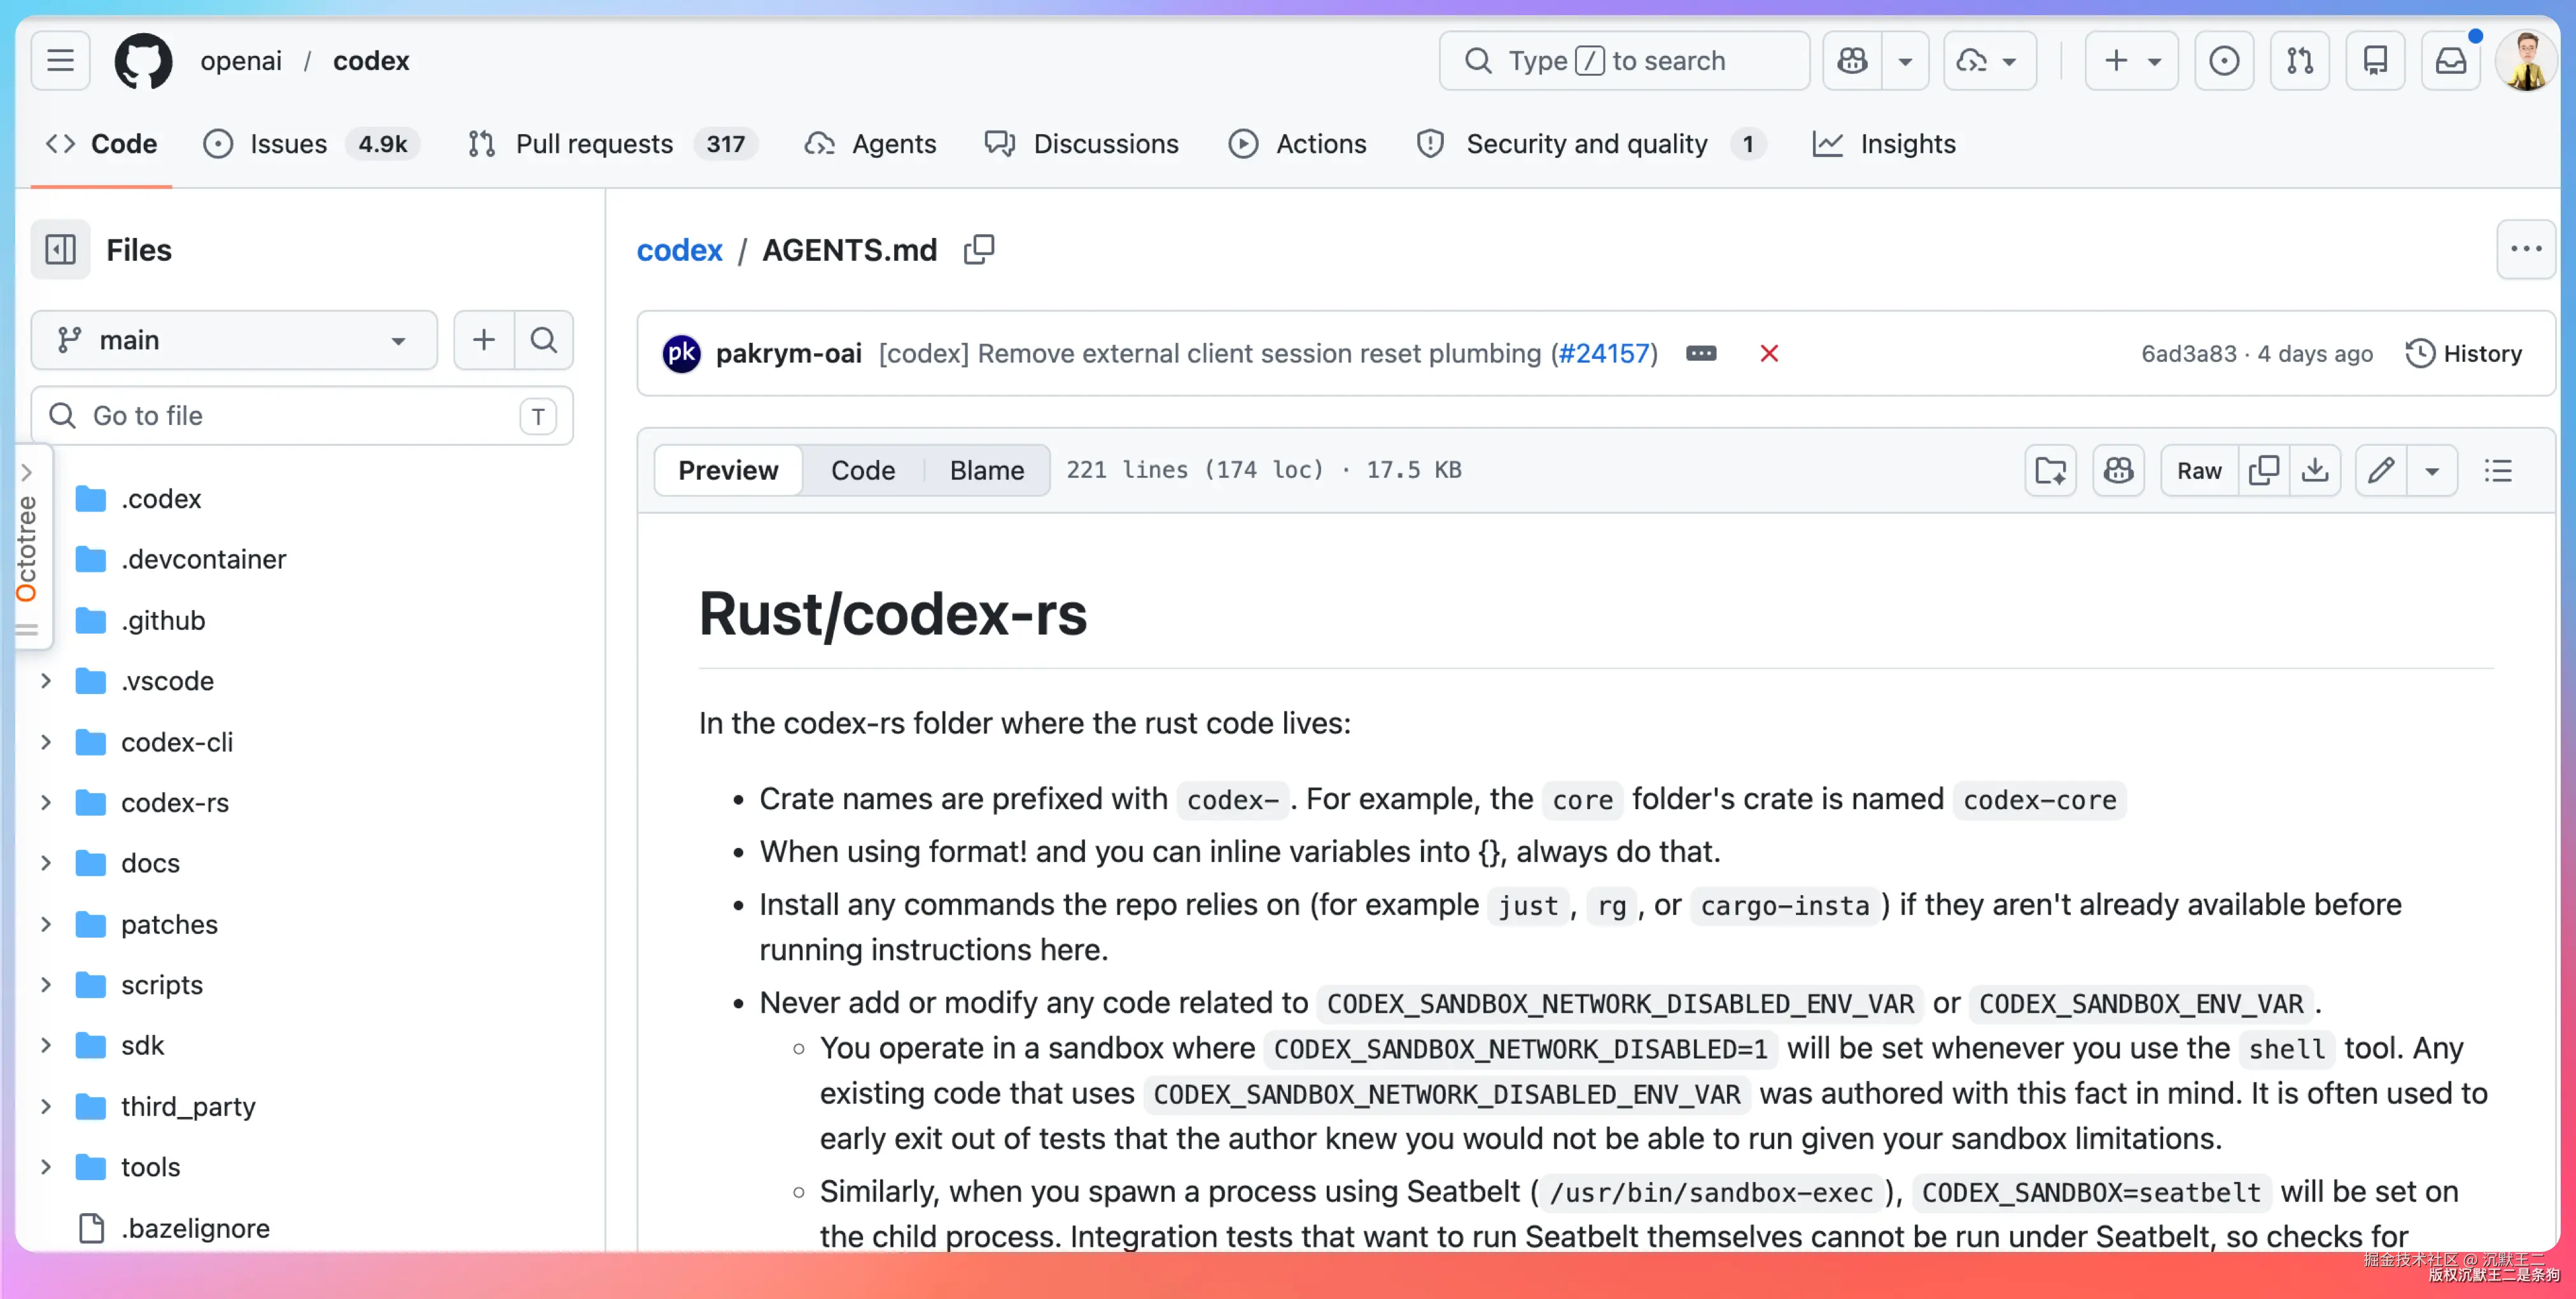The width and height of the screenshot is (2576, 1299).
Task: Open the agent sessions cloud icon
Action: 1989,61
